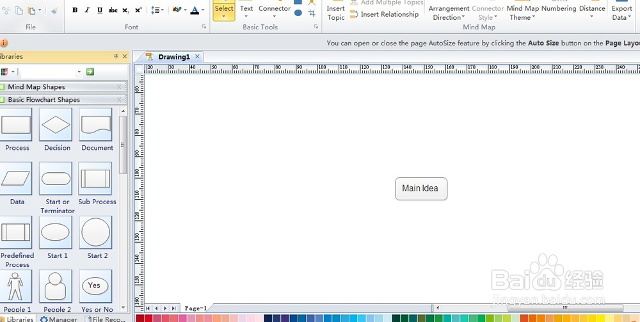Click the Copy icon in File group
Screen dimensions: 640x322
(x=19, y=10)
